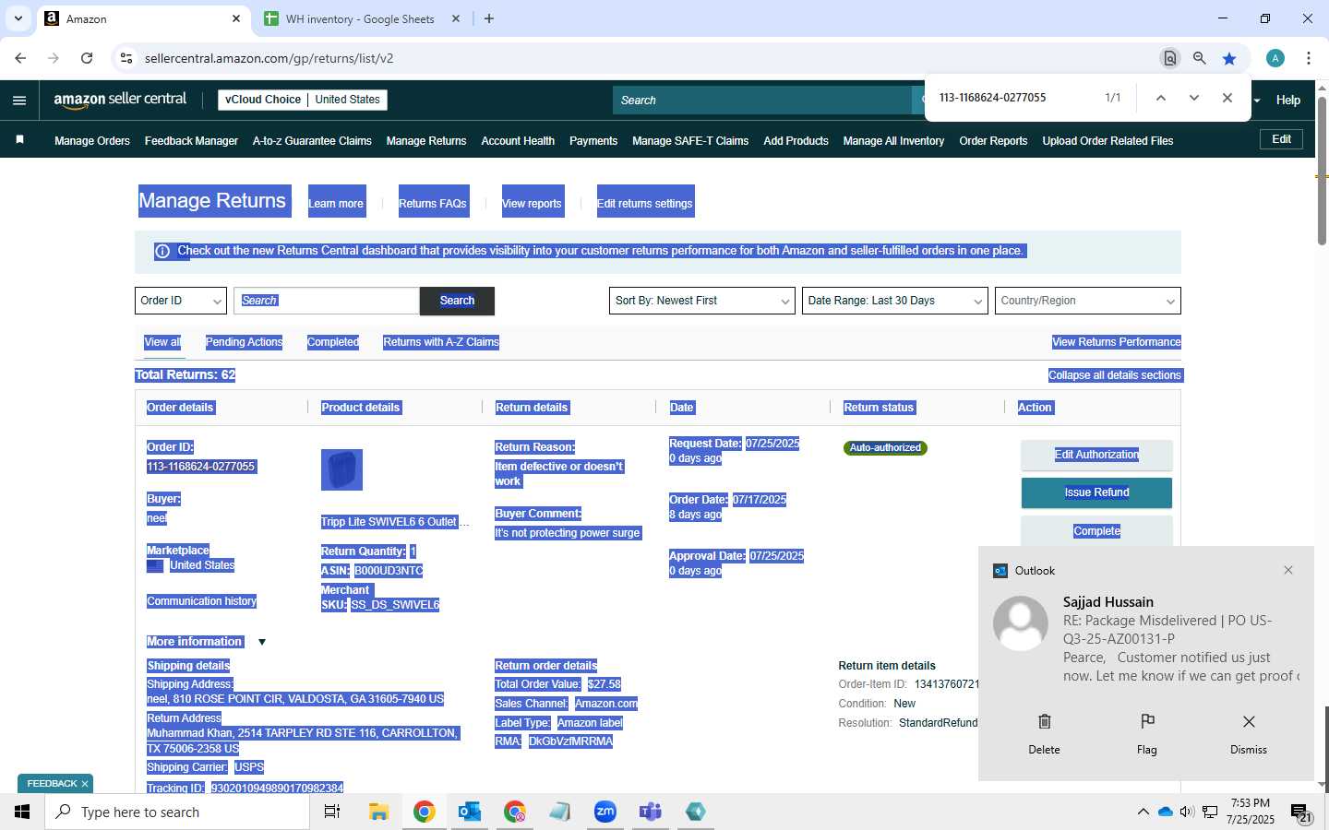Select the View all returns tab
This screenshot has height=830, width=1329.
tap(162, 342)
